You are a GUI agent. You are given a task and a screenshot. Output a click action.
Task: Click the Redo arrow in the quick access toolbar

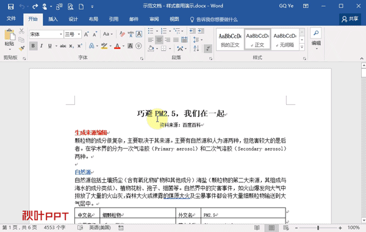click(35, 6)
